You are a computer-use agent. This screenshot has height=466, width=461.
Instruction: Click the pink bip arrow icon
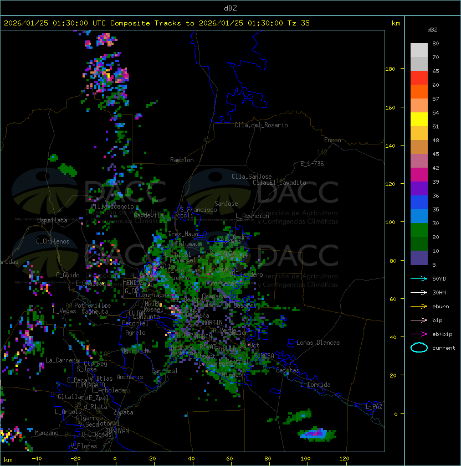click(419, 320)
